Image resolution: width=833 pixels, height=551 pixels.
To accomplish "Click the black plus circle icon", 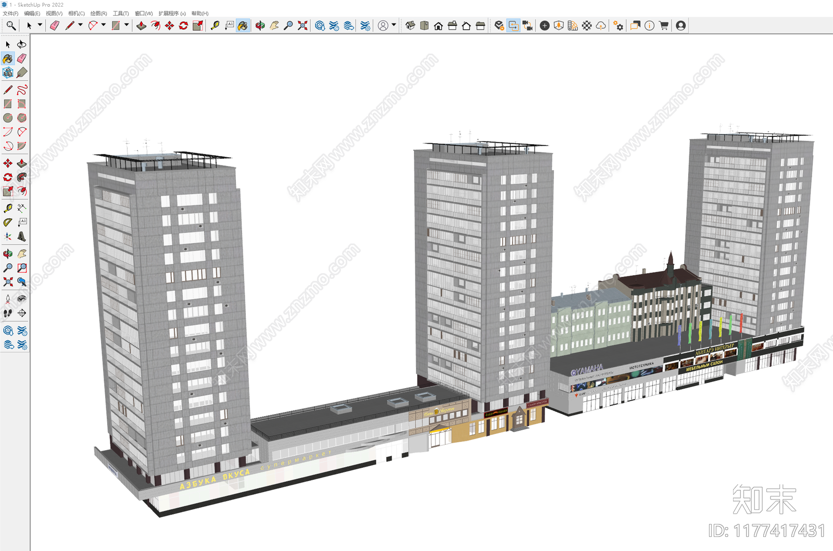I will pyautogui.click(x=545, y=25).
